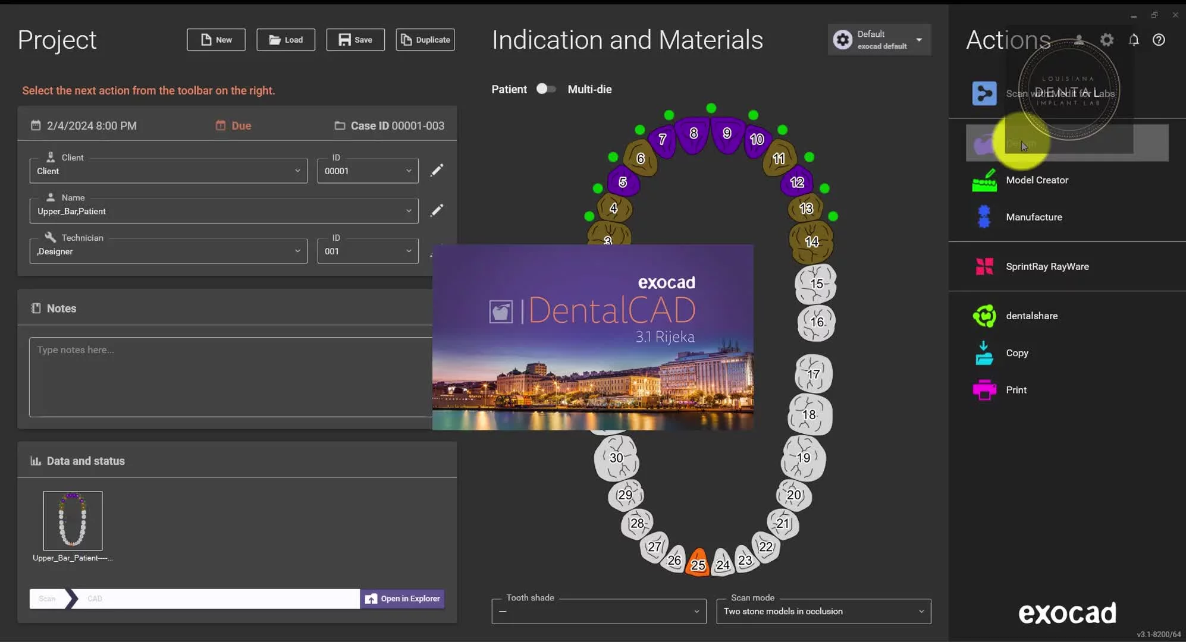
Task: Open in Explorer button
Action: [x=403, y=599]
